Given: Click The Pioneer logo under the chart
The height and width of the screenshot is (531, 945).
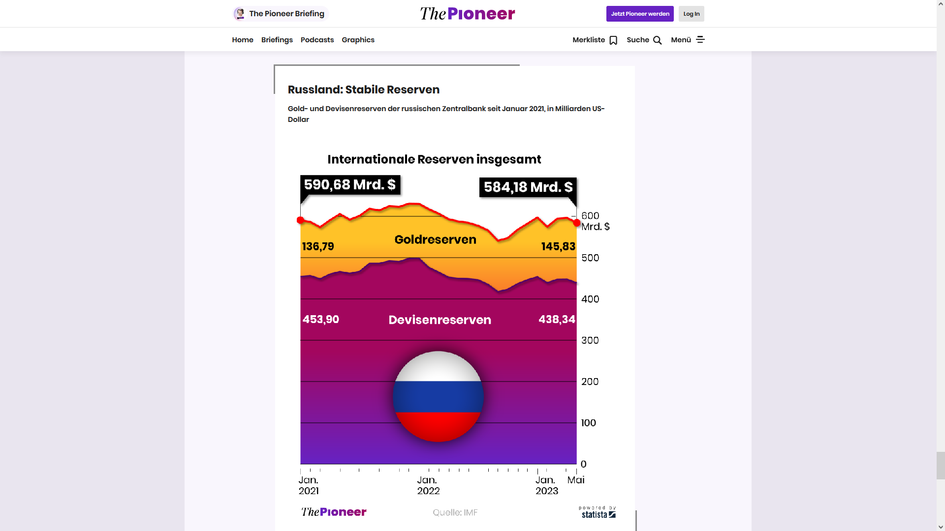Looking at the screenshot, I should [x=334, y=512].
